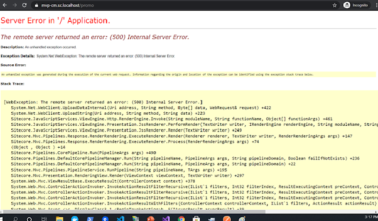
Task: Click the "Exception Details:" label
Action: point(18,56)
